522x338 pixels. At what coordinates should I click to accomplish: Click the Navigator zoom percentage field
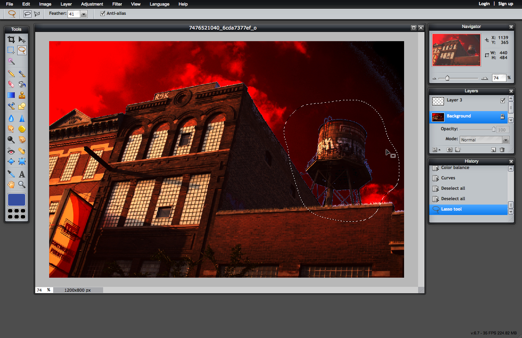(499, 78)
